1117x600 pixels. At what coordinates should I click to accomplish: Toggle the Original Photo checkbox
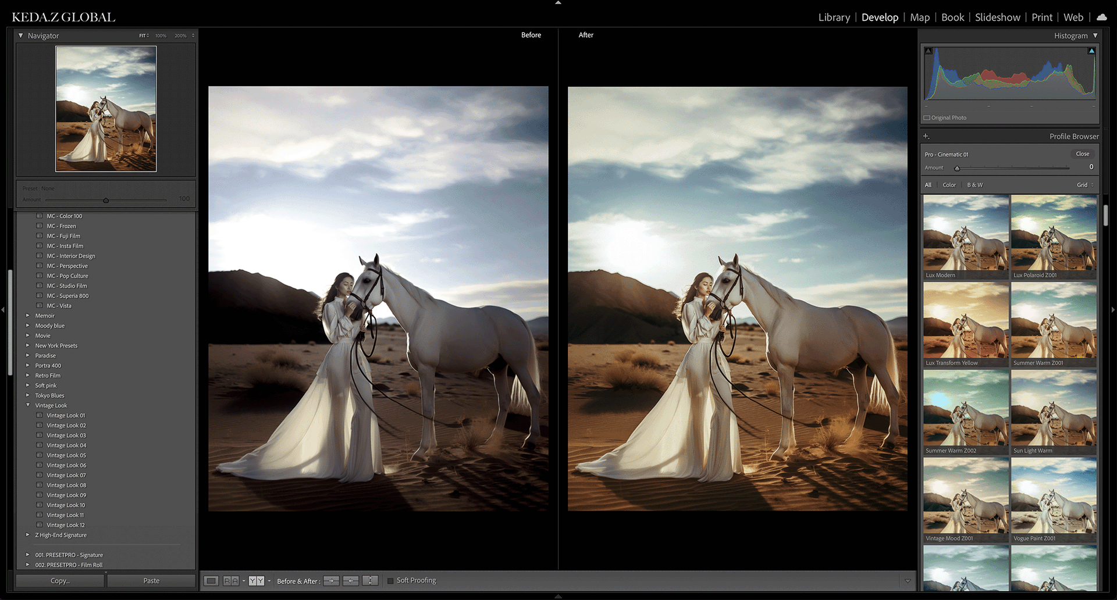click(x=927, y=118)
